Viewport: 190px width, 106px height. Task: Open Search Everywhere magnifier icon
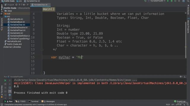coord(188,1)
